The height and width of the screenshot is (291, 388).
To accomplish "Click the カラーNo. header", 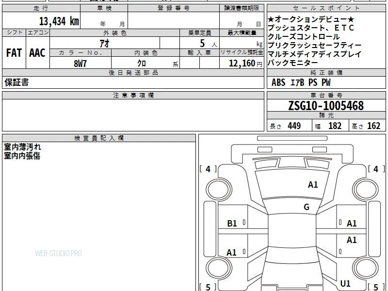I will click(x=81, y=53).
